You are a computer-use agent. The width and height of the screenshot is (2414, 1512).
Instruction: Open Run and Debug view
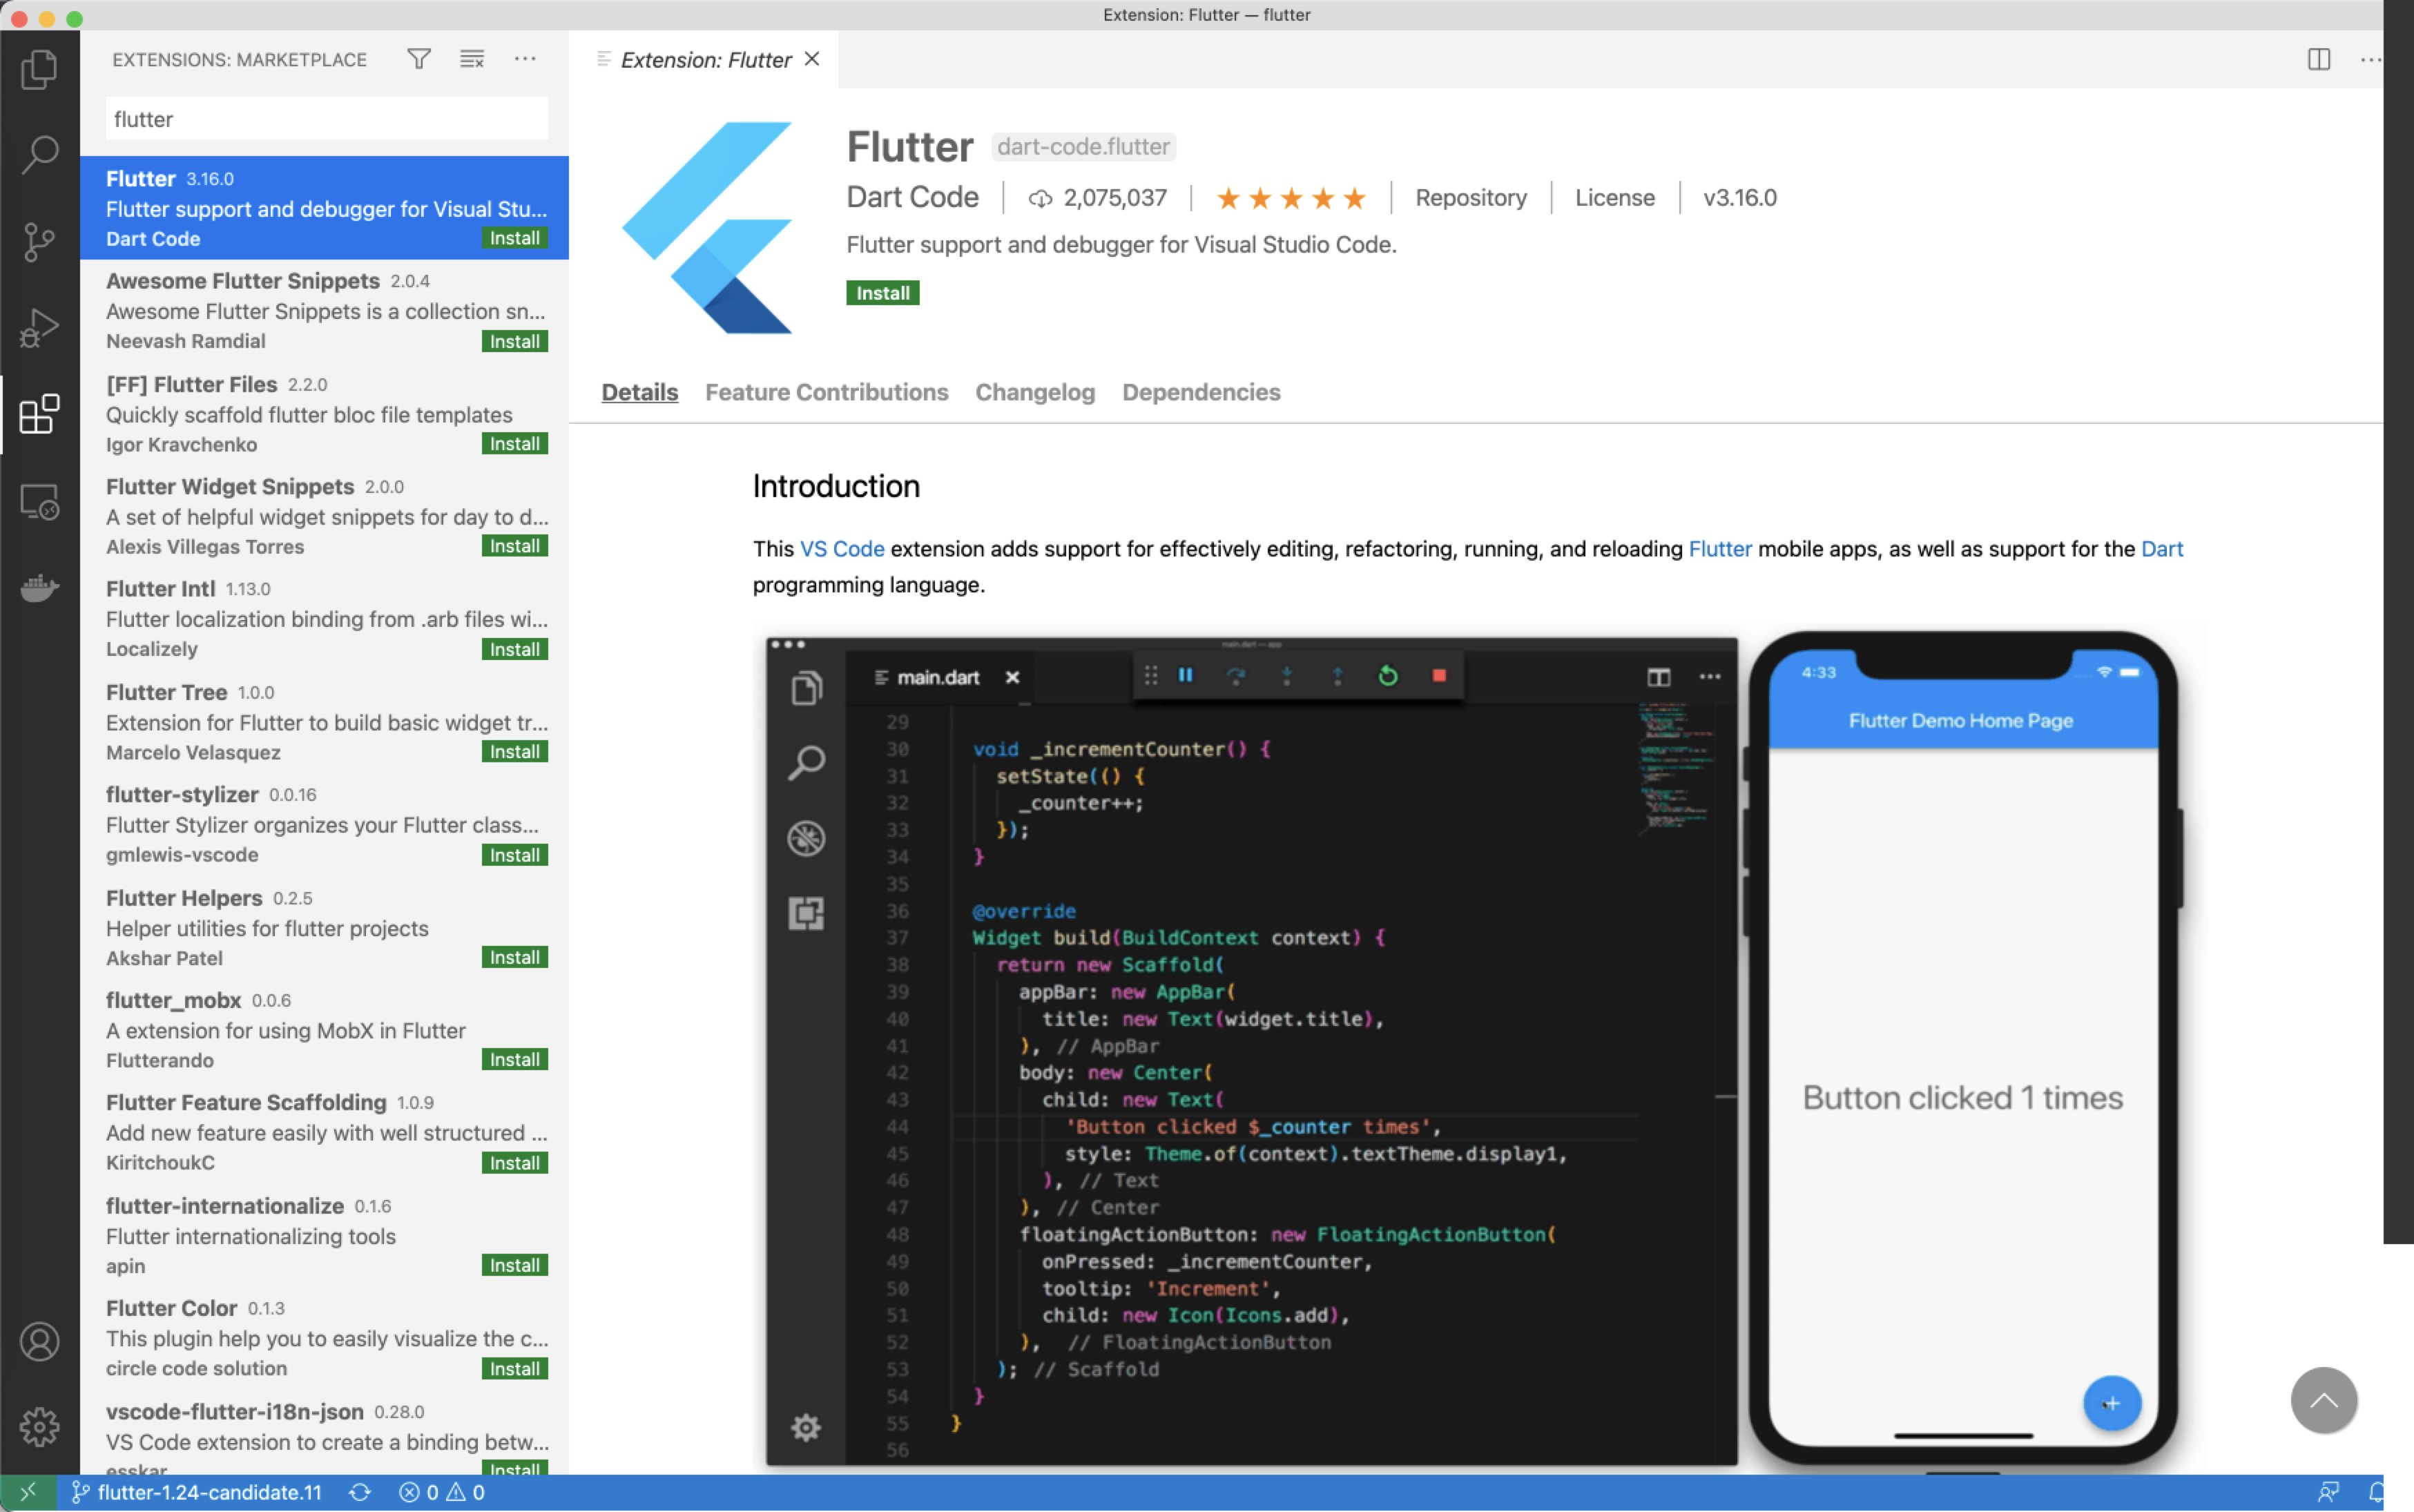[39, 328]
